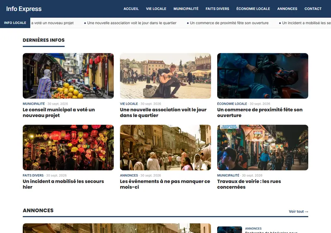Select the Faits divers menu entry
331x233 pixels.
click(217, 9)
